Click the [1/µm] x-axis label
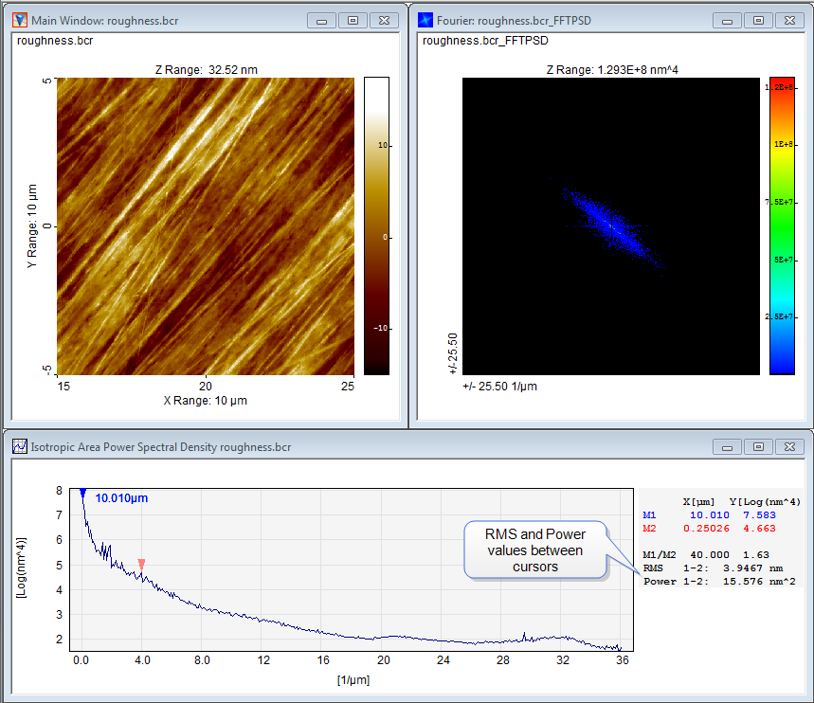The image size is (814, 703). [353, 680]
